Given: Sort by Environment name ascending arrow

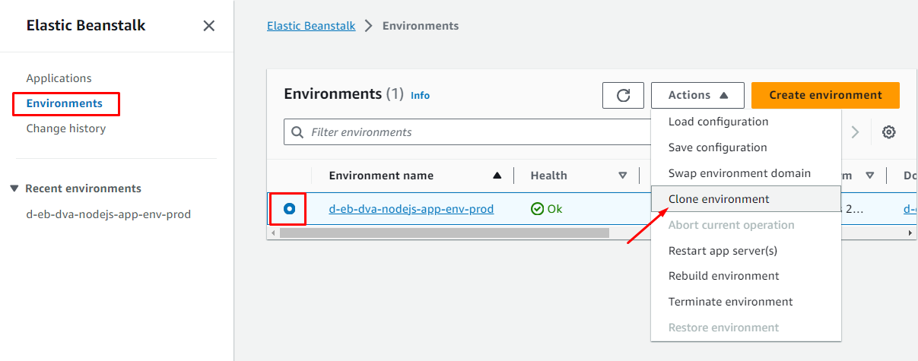Looking at the screenshot, I should 497,176.
